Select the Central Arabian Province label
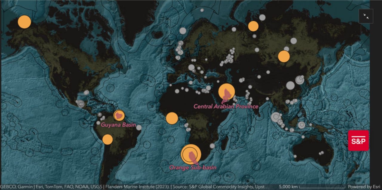Image resolution: width=382 pixels, height=190 pixels. click(x=226, y=106)
